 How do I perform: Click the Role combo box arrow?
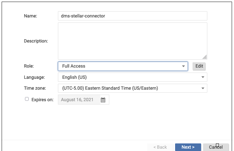[183, 66]
